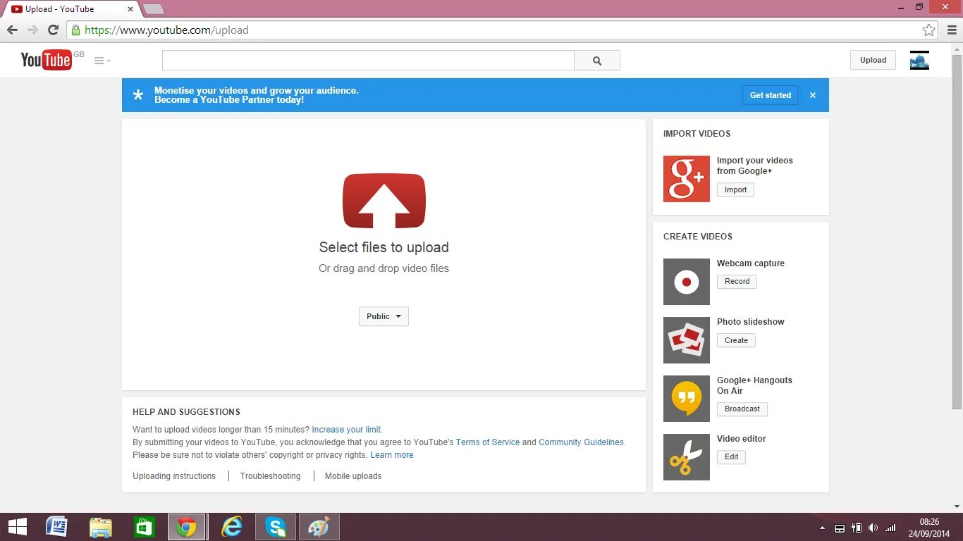
Task: Click the Google+ import icon
Action: [x=687, y=179]
